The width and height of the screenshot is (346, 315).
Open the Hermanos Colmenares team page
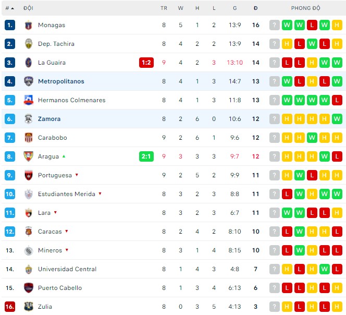tap(71, 100)
